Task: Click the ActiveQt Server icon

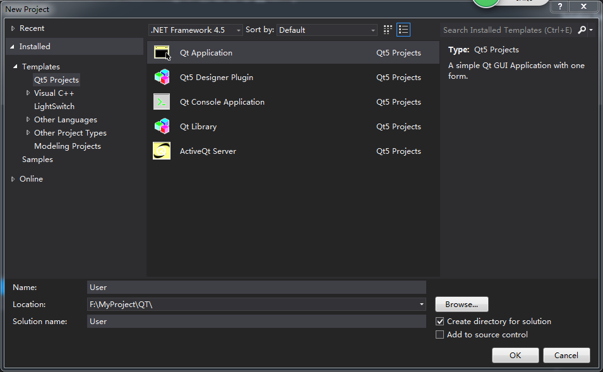Action: 162,151
